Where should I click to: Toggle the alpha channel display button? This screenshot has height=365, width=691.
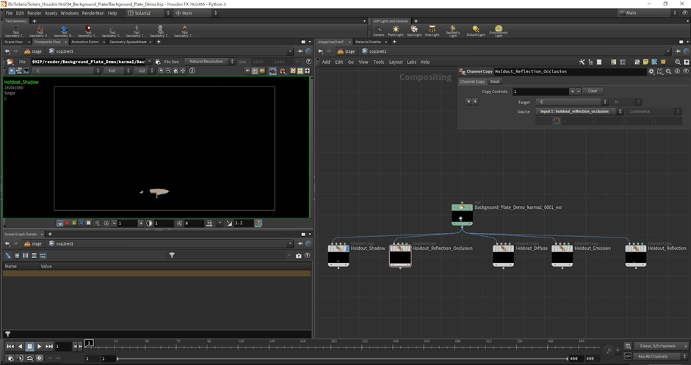(x=88, y=224)
